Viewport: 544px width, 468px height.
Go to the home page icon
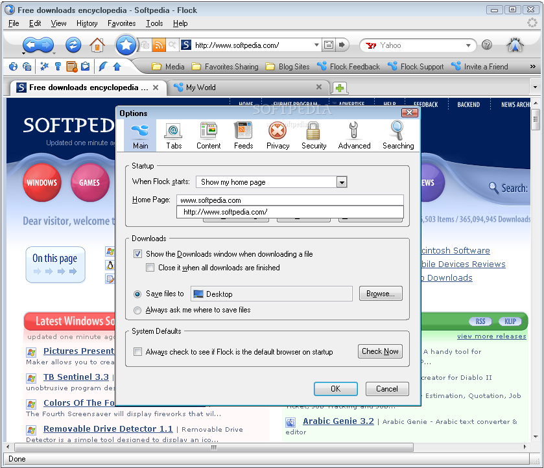pos(97,45)
